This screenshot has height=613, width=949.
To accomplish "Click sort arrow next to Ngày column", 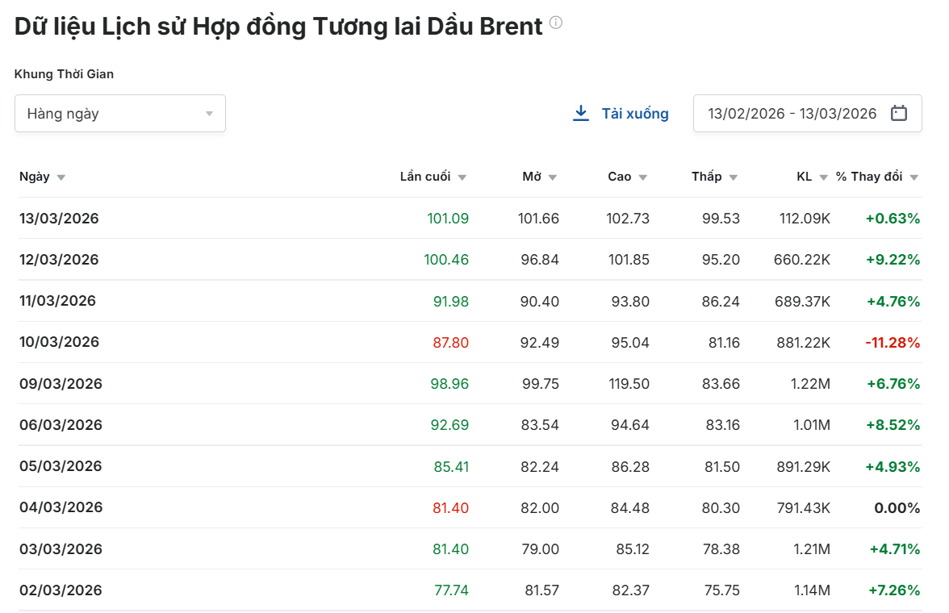I will (x=61, y=177).
